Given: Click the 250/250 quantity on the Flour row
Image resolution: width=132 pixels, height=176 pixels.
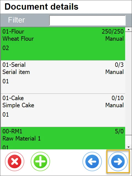Looking at the screenshot, I should point(113,32).
